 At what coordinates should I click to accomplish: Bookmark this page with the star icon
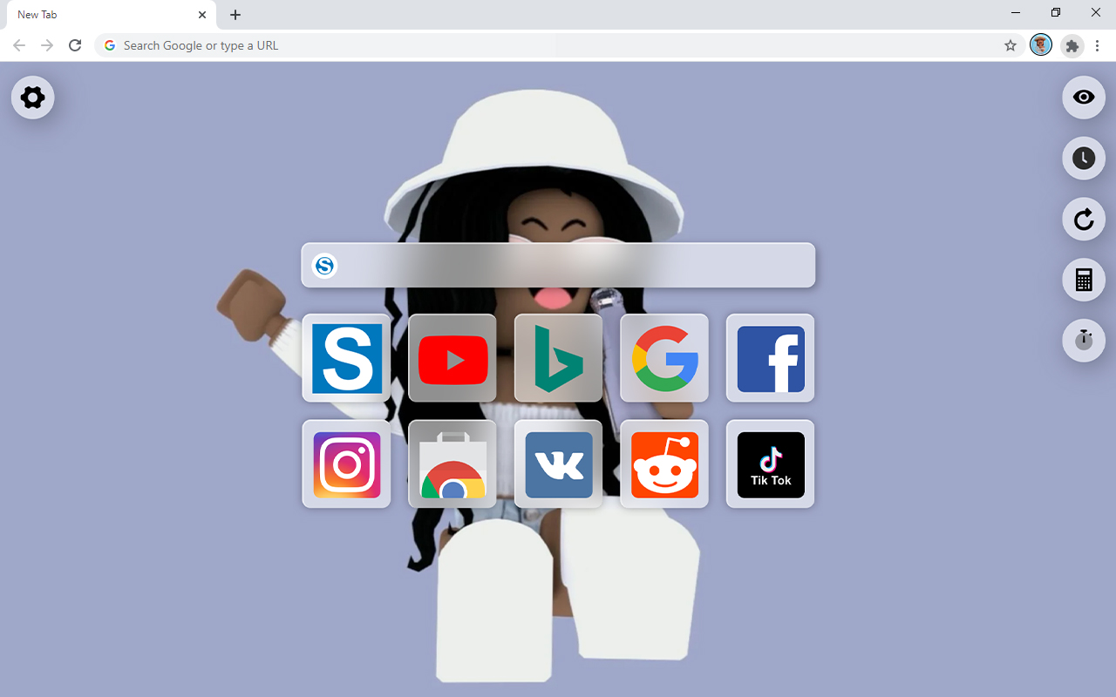(1011, 45)
